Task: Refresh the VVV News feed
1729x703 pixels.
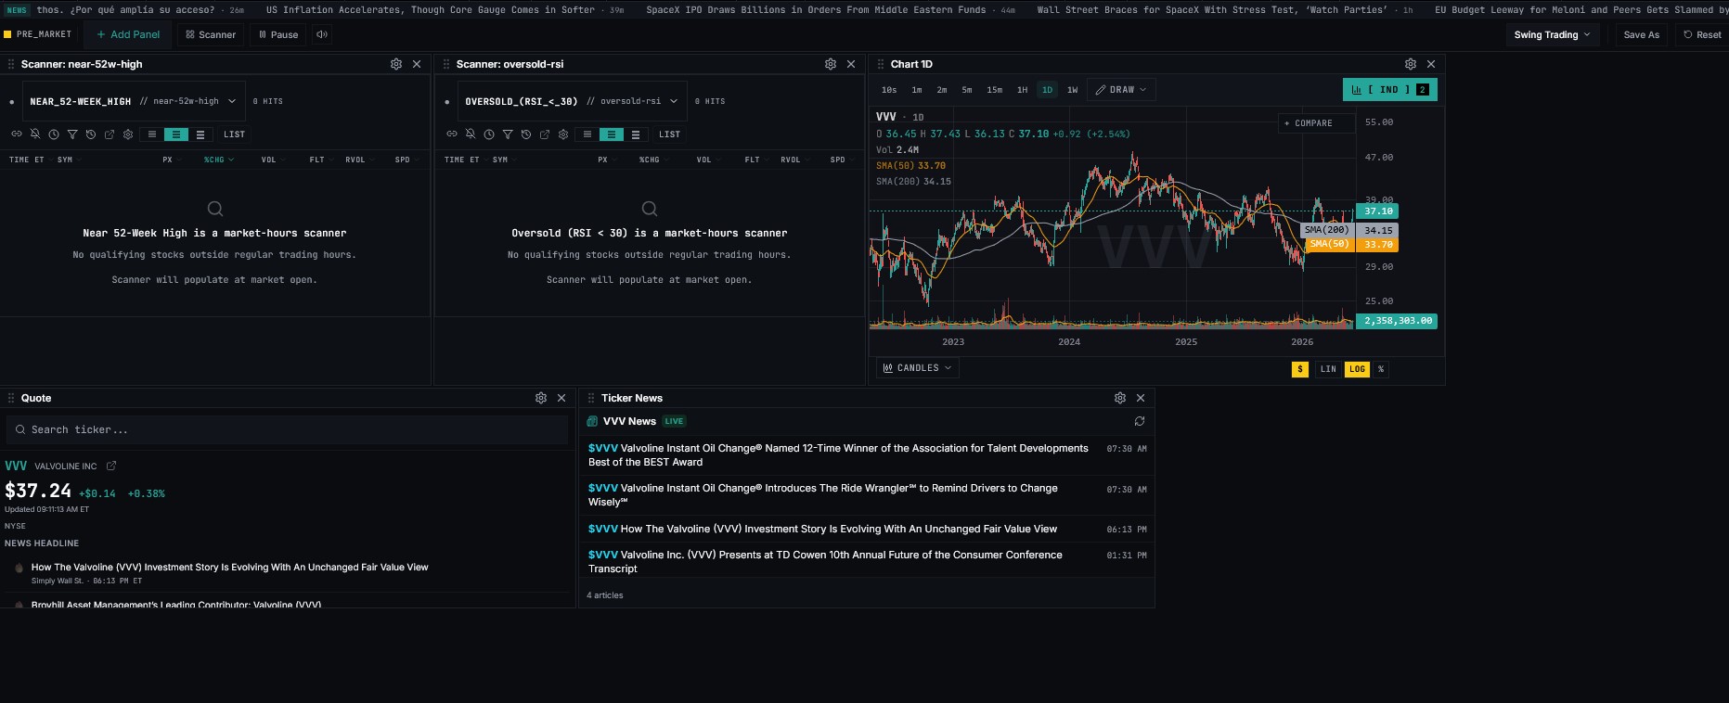Action: (x=1140, y=421)
